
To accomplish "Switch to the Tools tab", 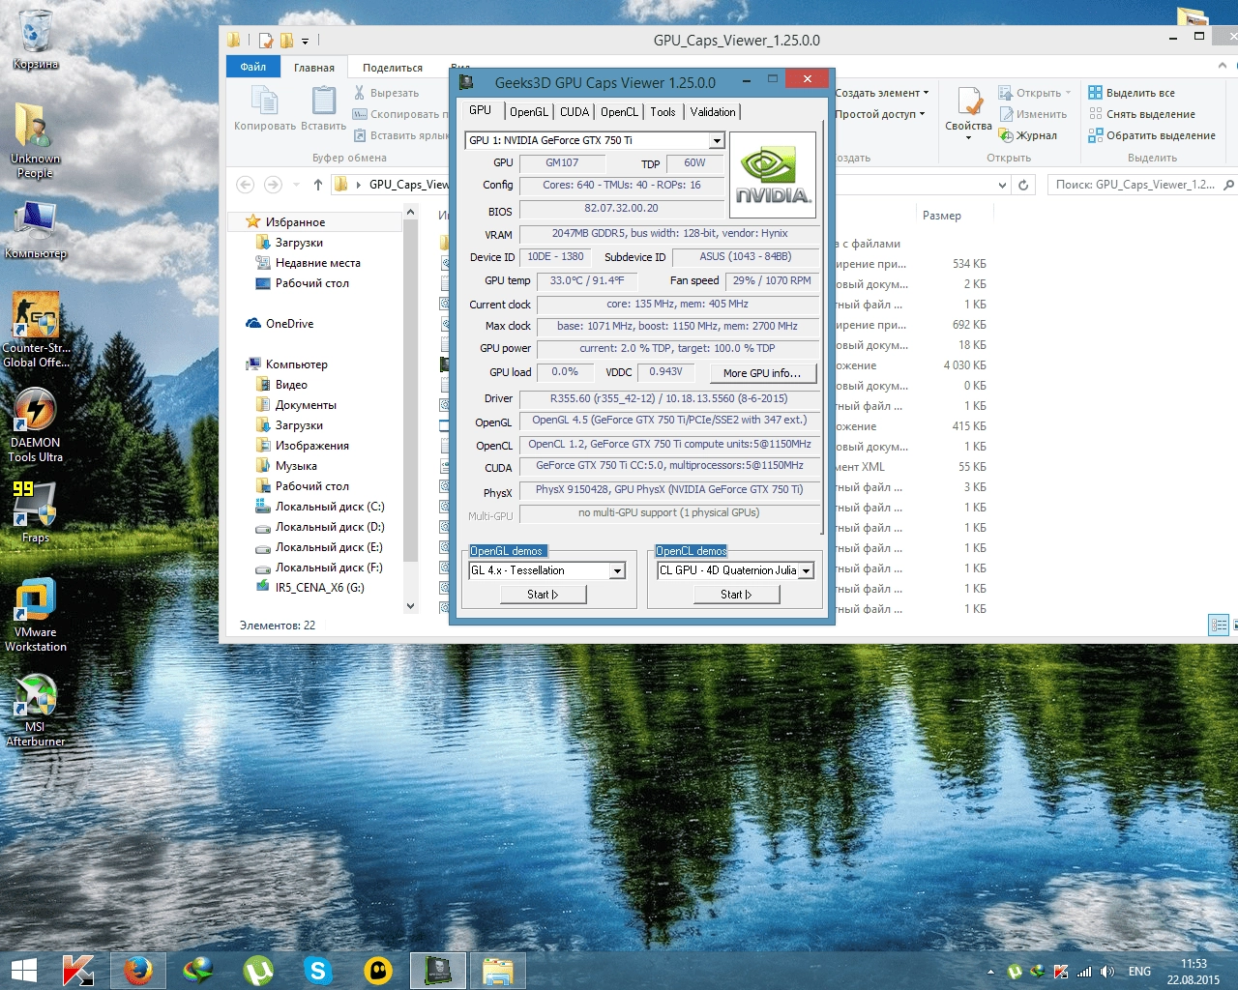I will [663, 112].
